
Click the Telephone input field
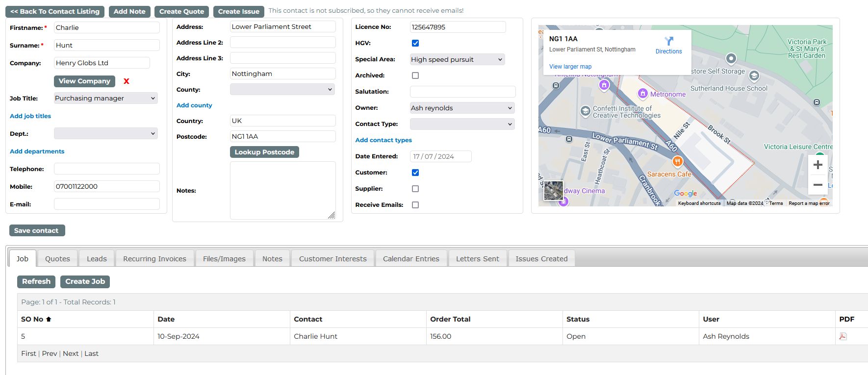pos(107,169)
